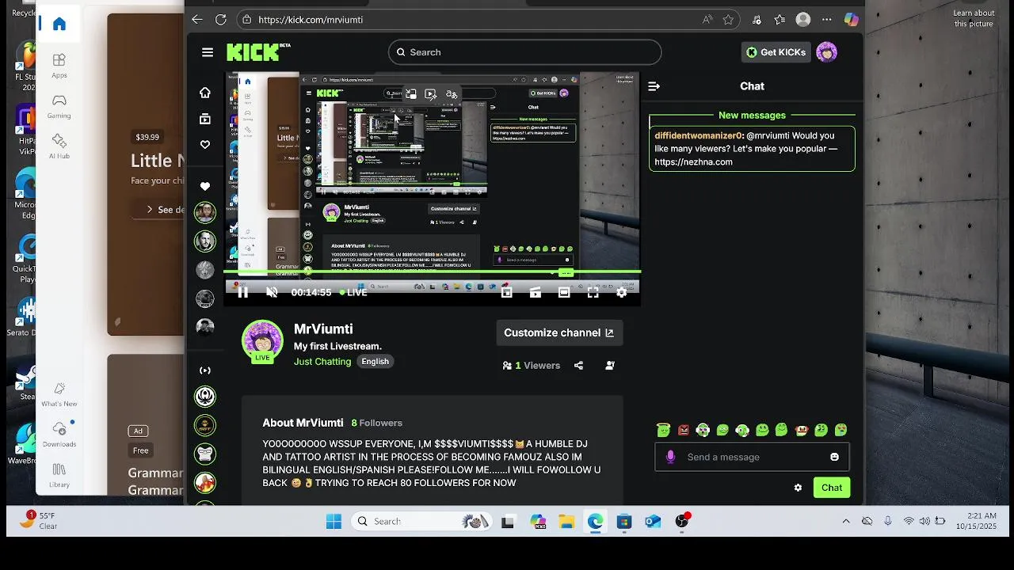
Task: Open first followed channel avatar in sidebar
Action: coord(205,212)
